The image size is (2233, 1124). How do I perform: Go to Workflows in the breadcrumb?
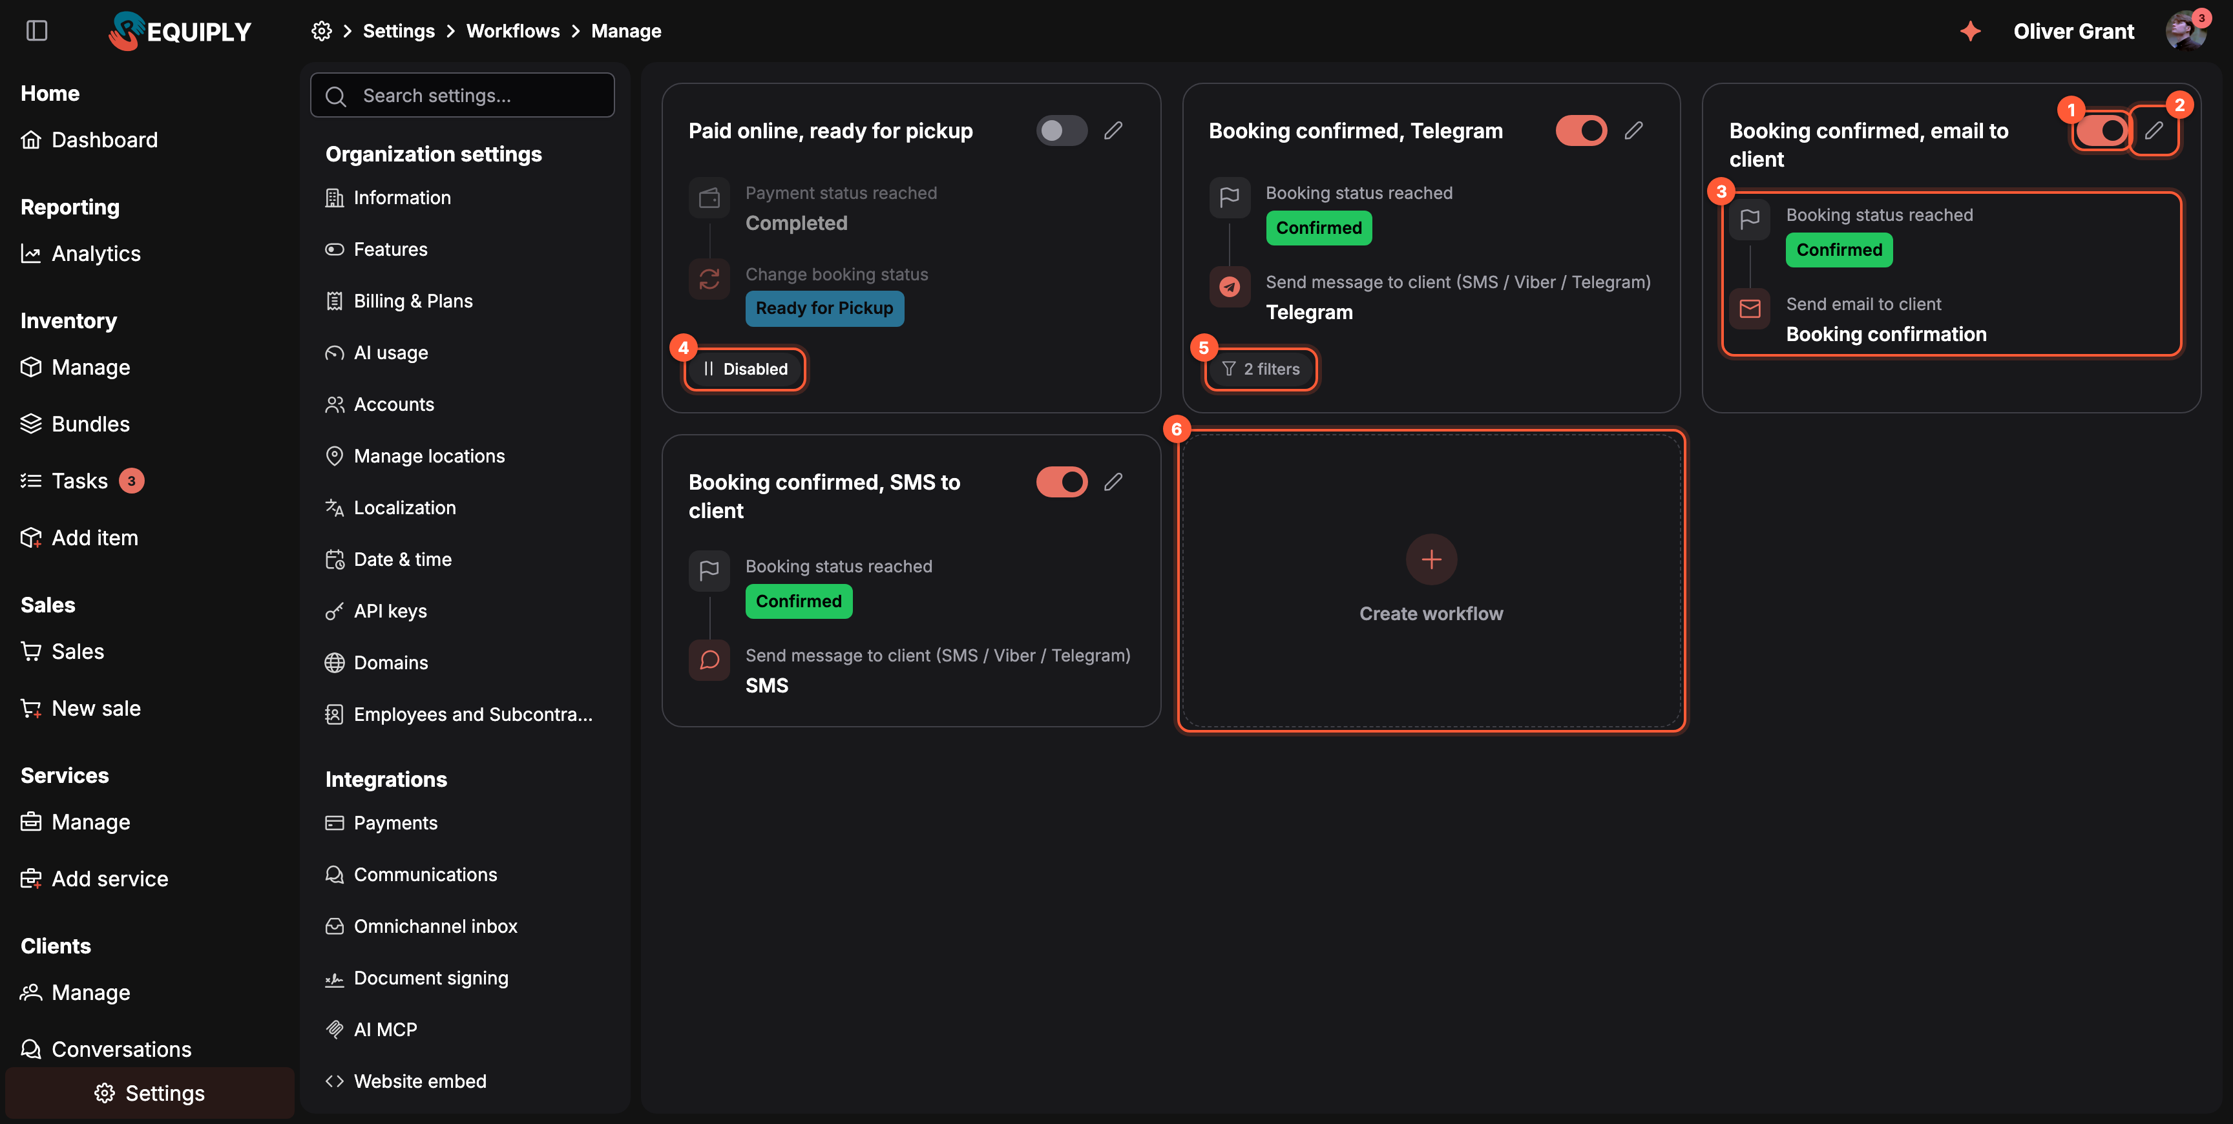tap(512, 31)
